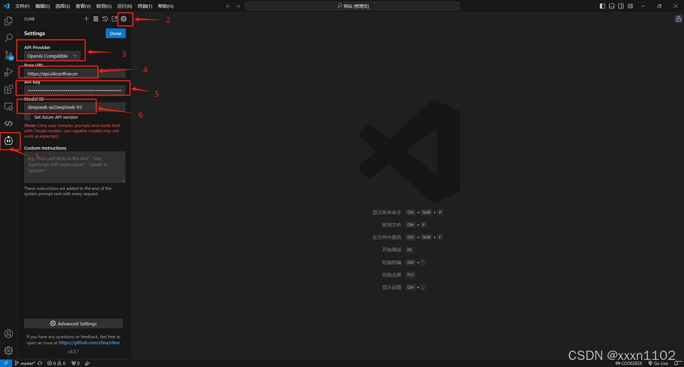Viewport: 684px width, 367px height.
Task: Open Cline MCP servers icon
Action: point(96,19)
